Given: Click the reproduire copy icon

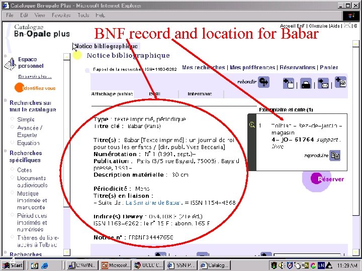Looking at the screenshot, I should [335, 156].
